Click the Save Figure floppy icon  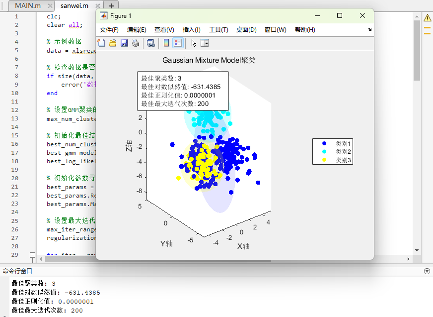[124, 43]
